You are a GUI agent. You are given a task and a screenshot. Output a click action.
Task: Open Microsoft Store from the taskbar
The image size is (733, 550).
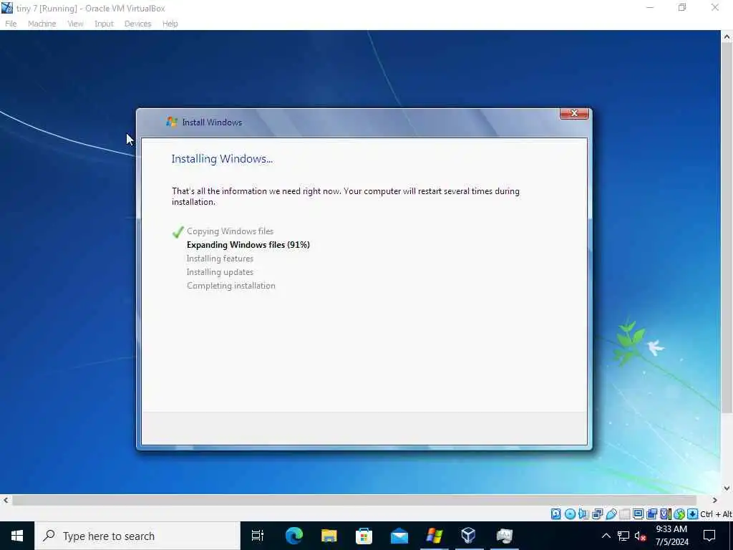tap(364, 536)
